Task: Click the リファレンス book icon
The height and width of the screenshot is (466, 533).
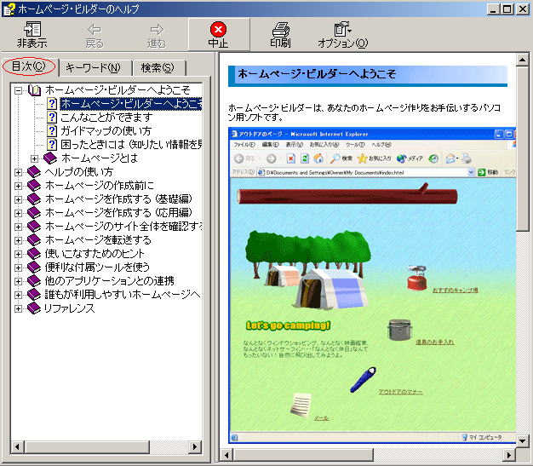Action: [x=34, y=308]
